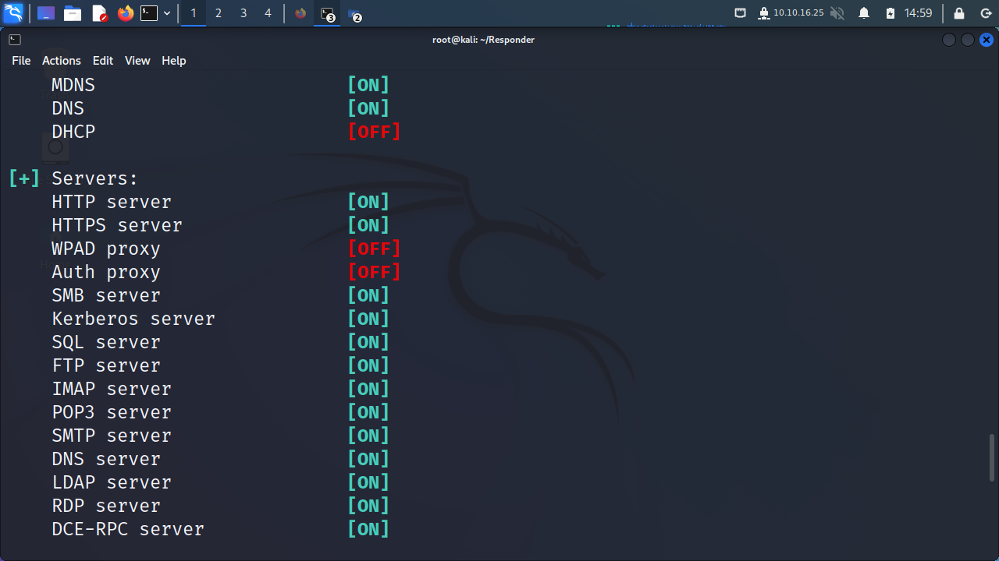This screenshot has height=561, width=999.
Task: Click the [OFF] status beside WPAD proxy
Action: pos(374,249)
